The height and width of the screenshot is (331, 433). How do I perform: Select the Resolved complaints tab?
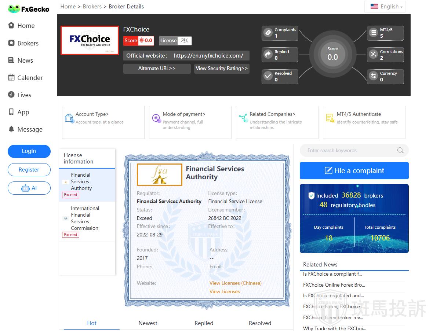click(x=260, y=323)
